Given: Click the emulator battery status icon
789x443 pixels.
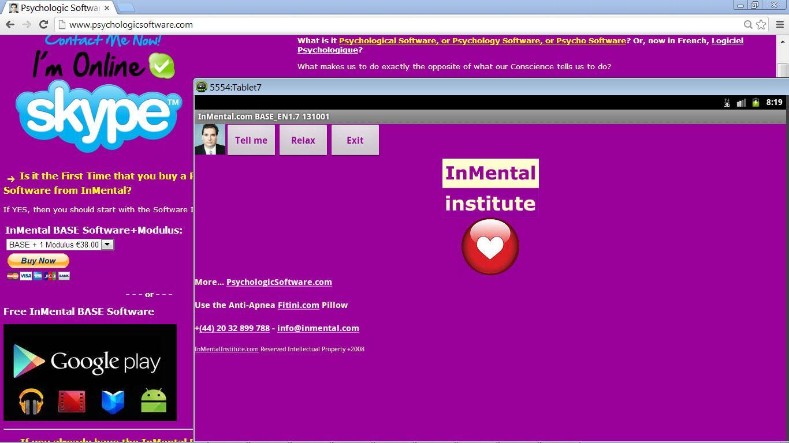Looking at the screenshot, I should (x=755, y=103).
